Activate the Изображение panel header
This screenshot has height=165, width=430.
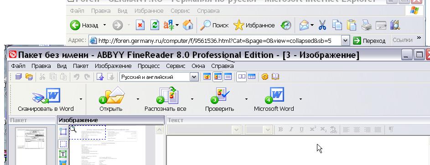click(111, 120)
